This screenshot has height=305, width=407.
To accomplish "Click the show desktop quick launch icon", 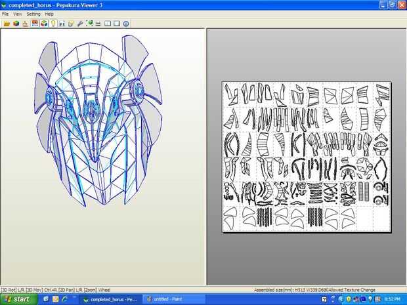I will tap(46, 299).
